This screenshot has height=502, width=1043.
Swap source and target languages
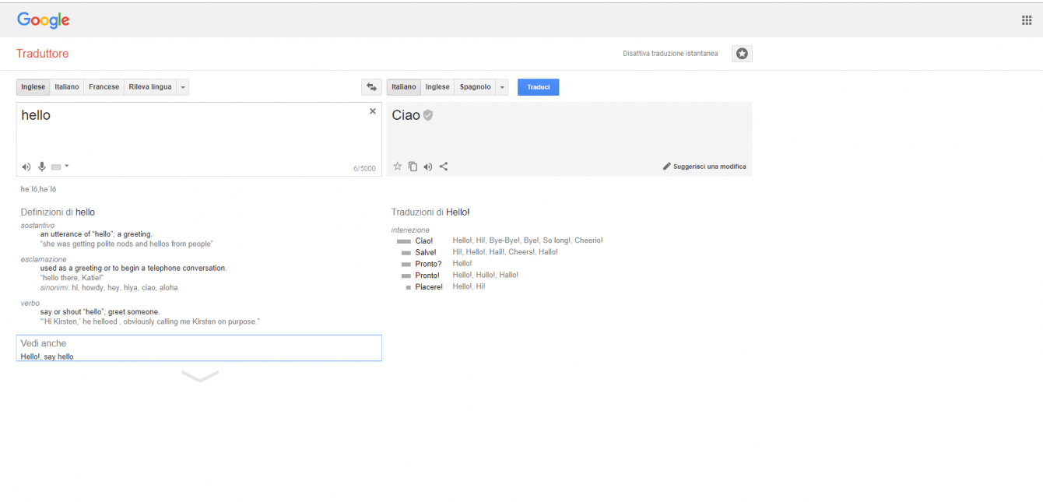pyautogui.click(x=371, y=87)
